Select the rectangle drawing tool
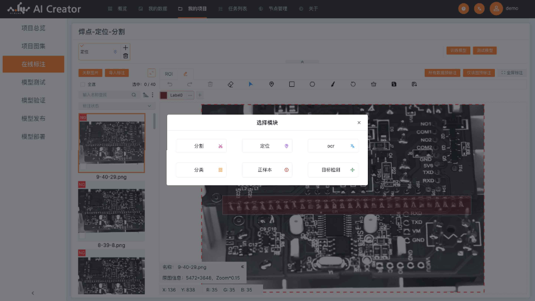Screen dimensions: 535x301 click(x=291, y=84)
